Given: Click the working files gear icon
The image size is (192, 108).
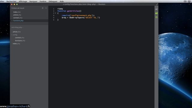Looking at the screenshot, I should click(43, 8).
